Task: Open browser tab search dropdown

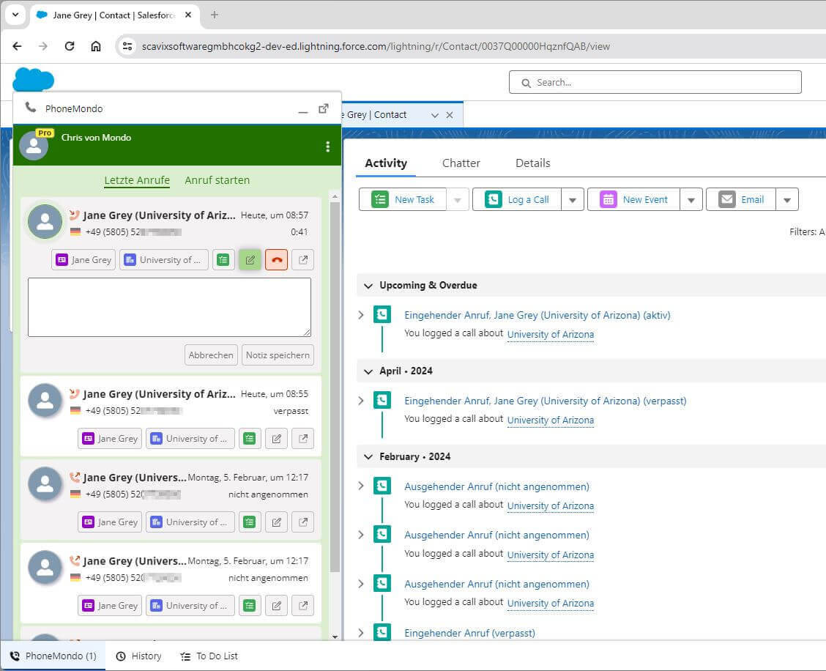Action: pyautogui.click(x=15, y=15)
